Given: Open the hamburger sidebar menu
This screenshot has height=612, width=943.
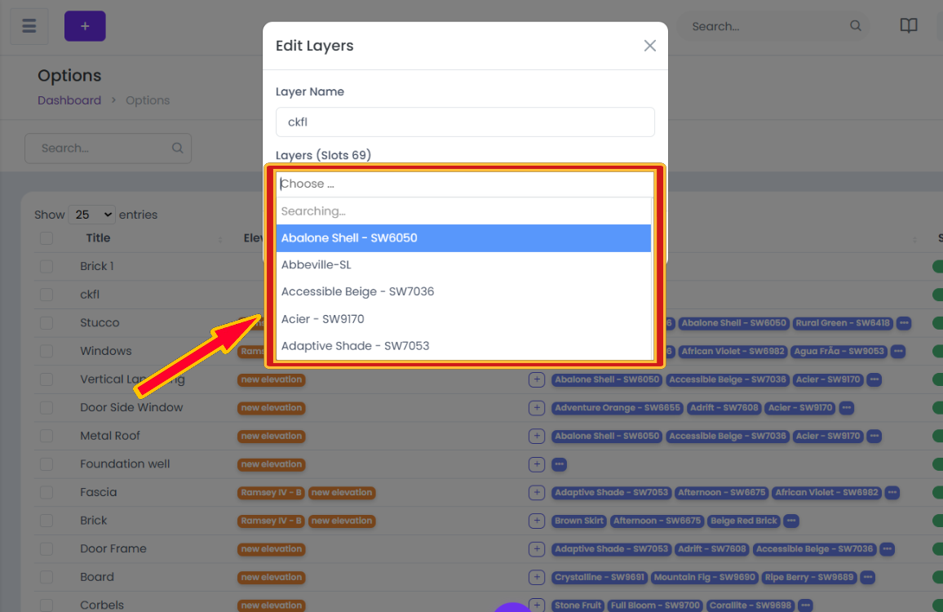Looking at the screenshot, I should click(x=29, y=26).
